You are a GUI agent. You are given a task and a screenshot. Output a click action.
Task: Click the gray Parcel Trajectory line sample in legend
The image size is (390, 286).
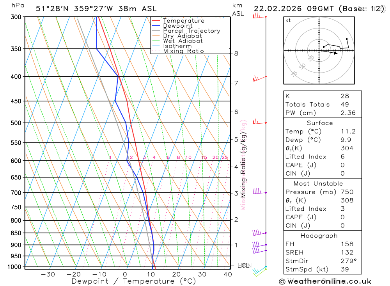click(156, 30)
